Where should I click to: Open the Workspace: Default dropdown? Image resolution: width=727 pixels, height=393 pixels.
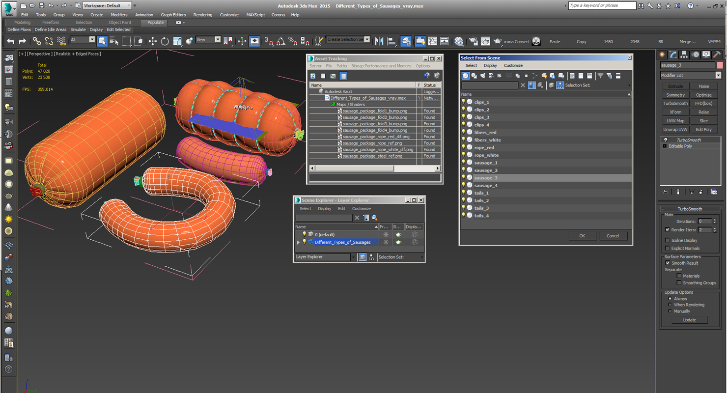[x=107, y=5]
